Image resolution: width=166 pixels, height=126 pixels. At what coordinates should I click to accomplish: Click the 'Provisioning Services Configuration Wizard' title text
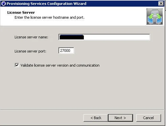47,4
